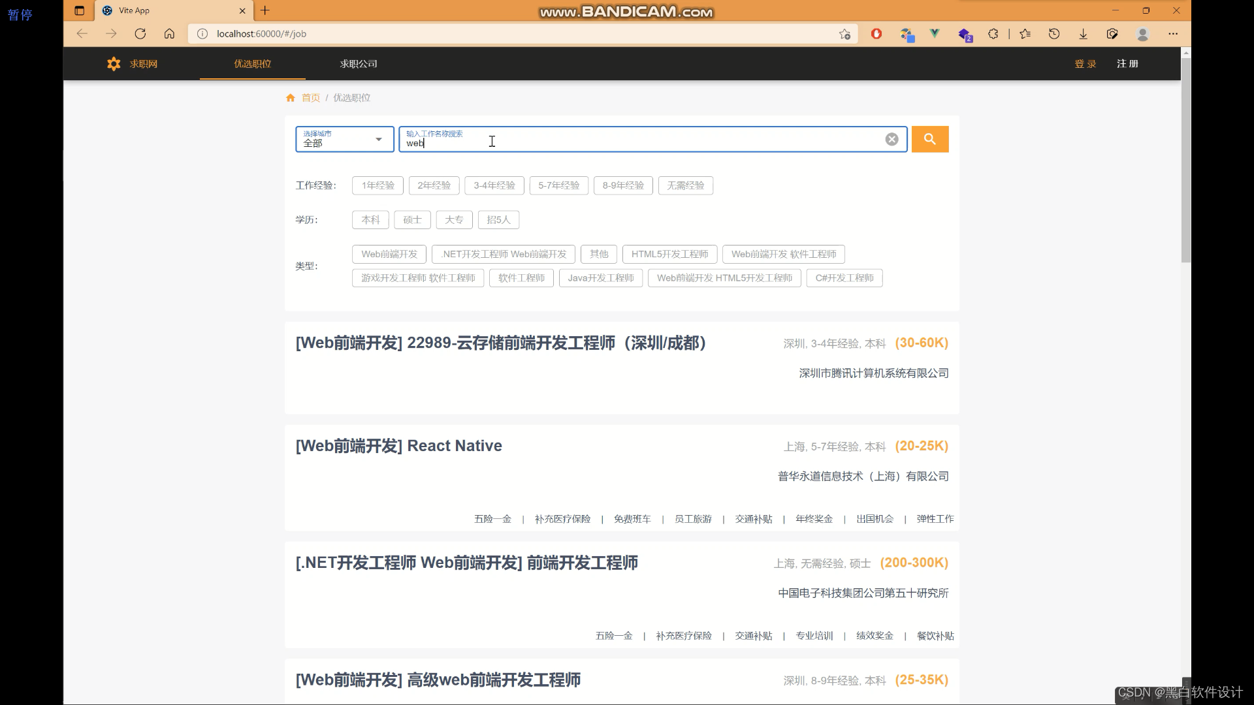Click the home icon in the breadcrumb

[291, 98]
